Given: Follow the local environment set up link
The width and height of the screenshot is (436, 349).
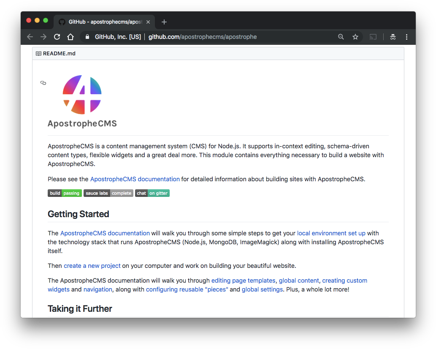Looking at the screenshot, I should tap(331, 233).
